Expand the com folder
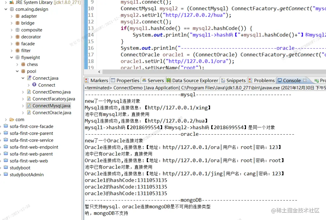Viewport: 326px width, 220px height. pos(6,120)
